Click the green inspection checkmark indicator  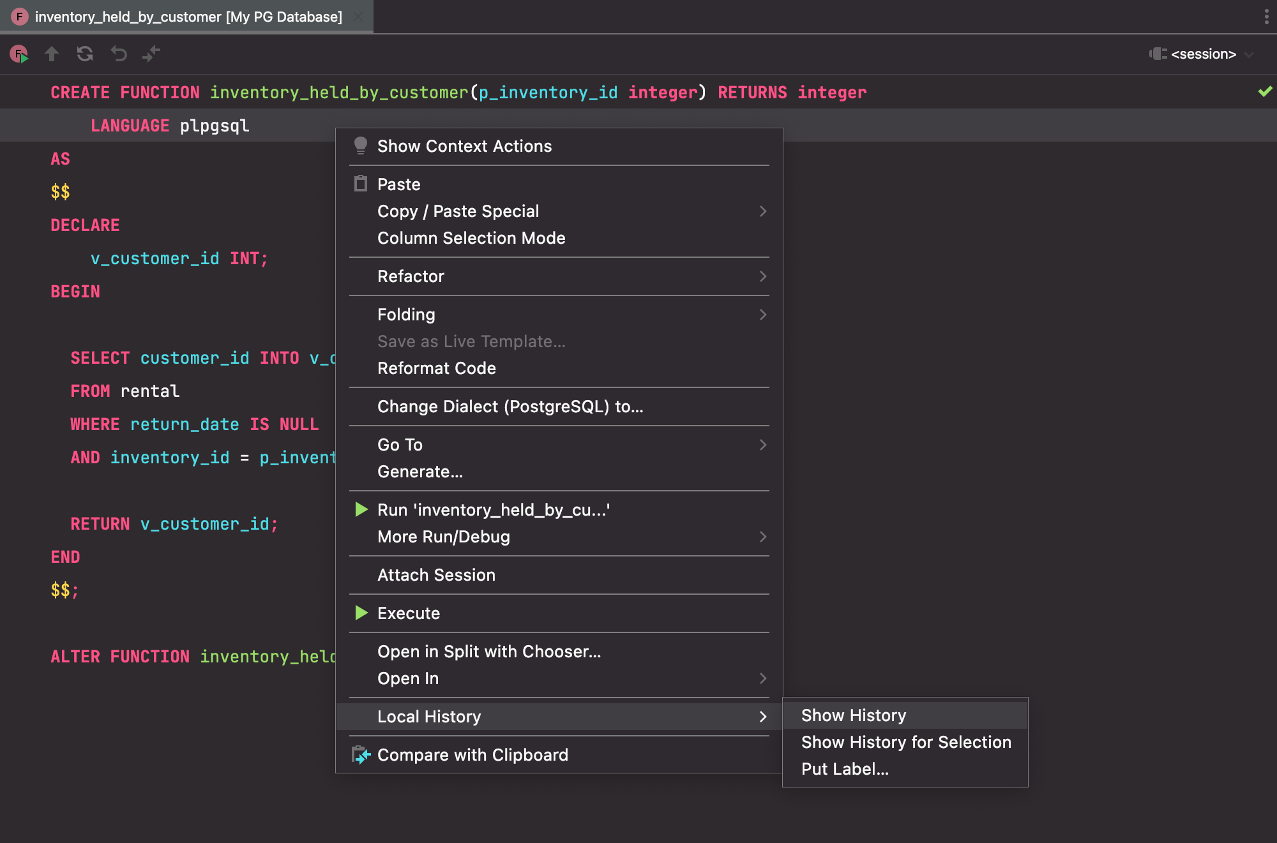(1265, 92)
